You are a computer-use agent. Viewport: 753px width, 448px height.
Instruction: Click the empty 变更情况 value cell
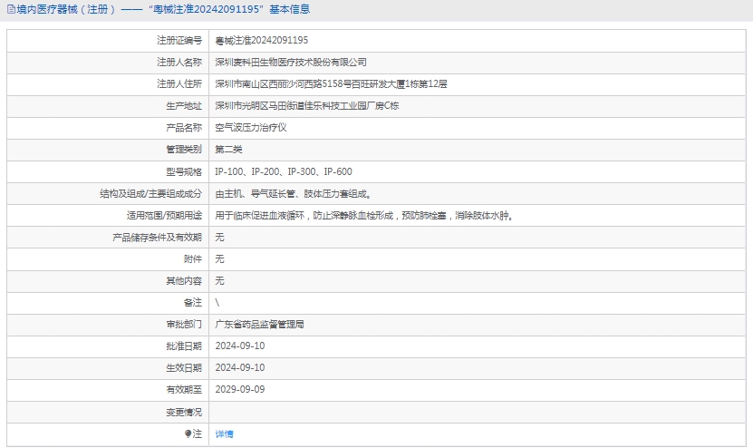(x=478, y=412)
